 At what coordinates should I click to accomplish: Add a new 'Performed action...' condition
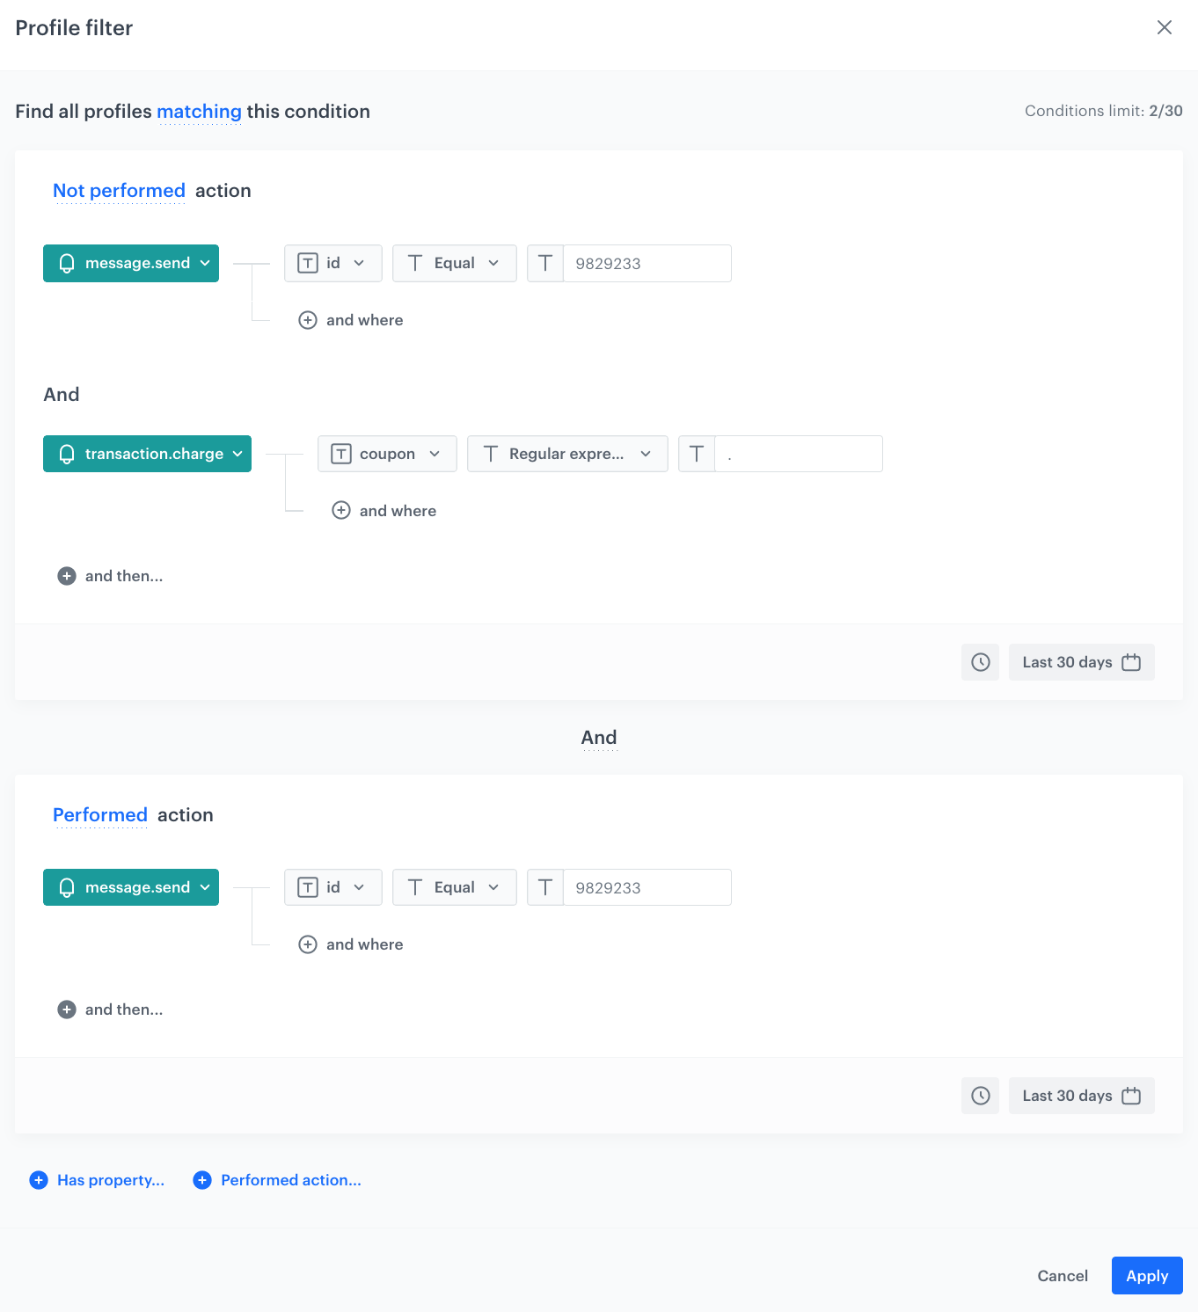(277, 1180)
